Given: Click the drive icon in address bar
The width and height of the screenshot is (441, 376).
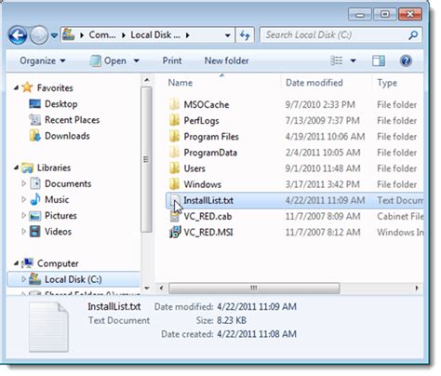Looking at the screenshot, I should click(x=68, y=34).
